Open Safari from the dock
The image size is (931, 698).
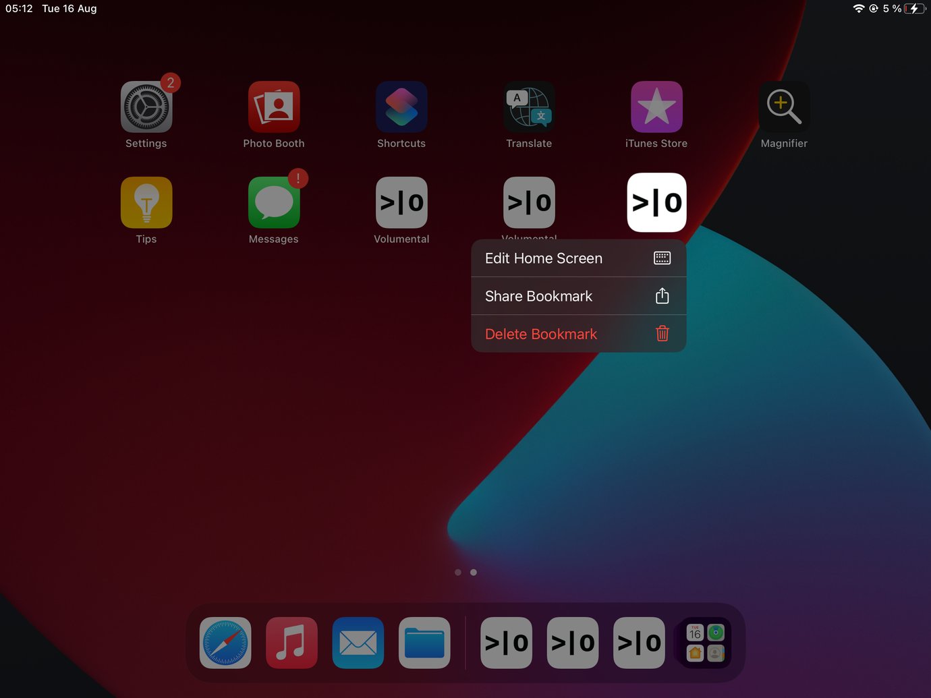225,643
